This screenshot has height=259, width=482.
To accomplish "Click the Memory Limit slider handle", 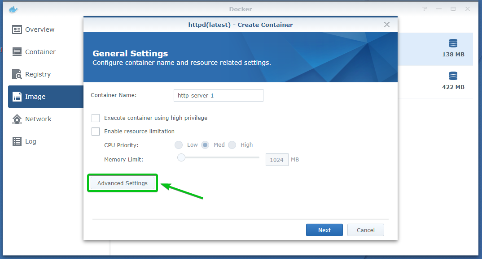I will click(x=181, y=157).
